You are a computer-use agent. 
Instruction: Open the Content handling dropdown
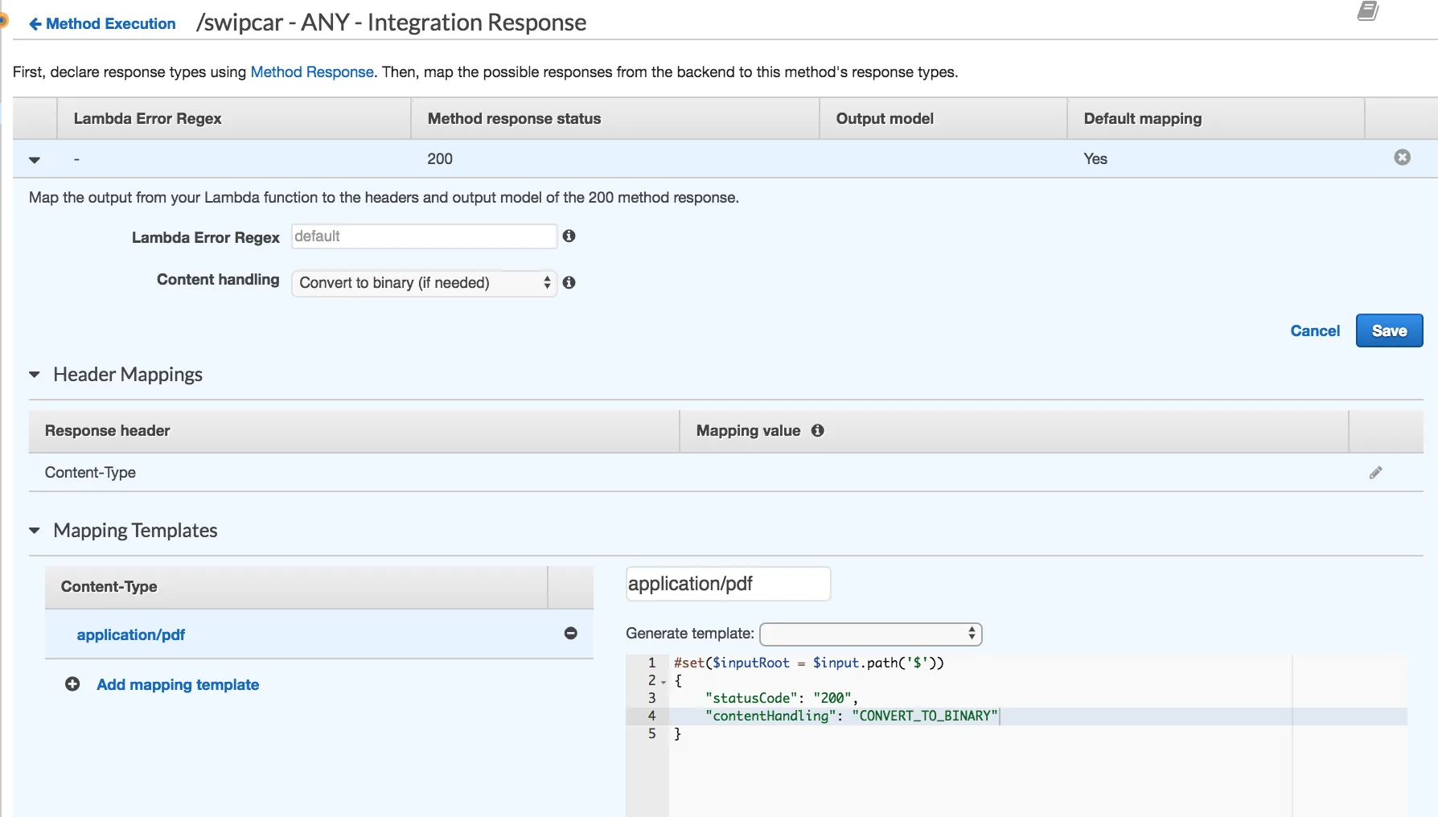click(x=424, y=282)
